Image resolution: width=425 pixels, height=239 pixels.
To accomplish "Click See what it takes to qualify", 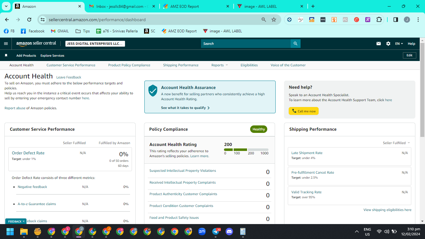I will point(185,108).
